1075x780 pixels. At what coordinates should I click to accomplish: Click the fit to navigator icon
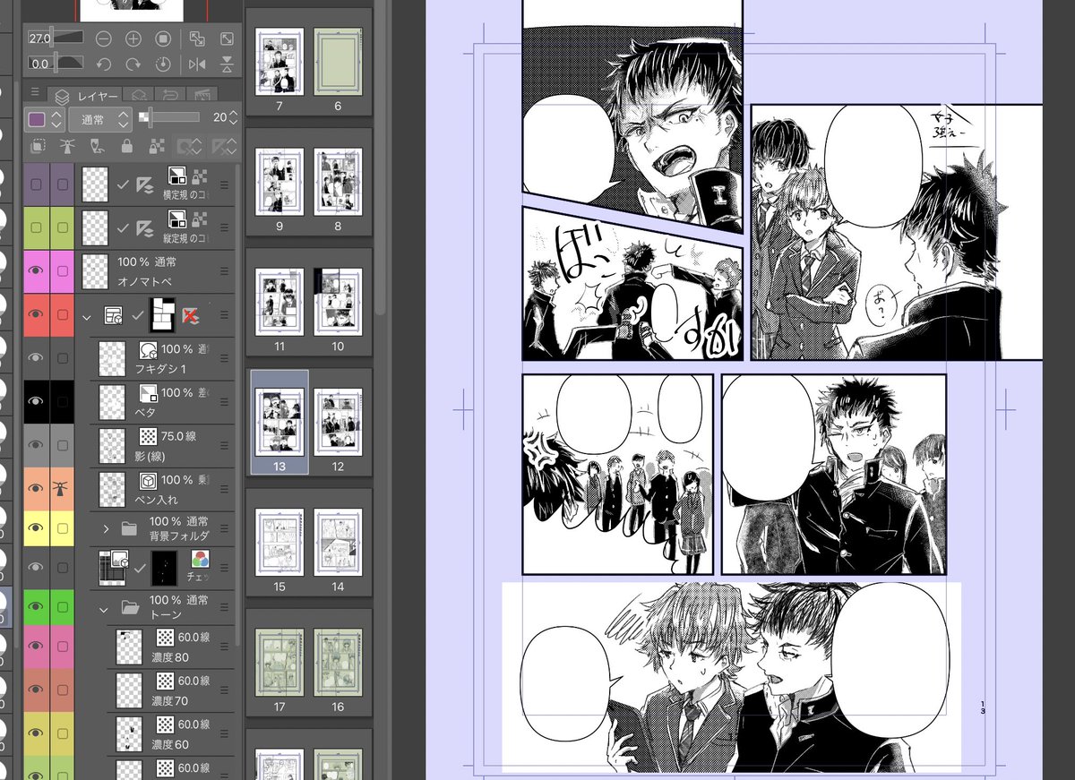[x=197, y=39]
